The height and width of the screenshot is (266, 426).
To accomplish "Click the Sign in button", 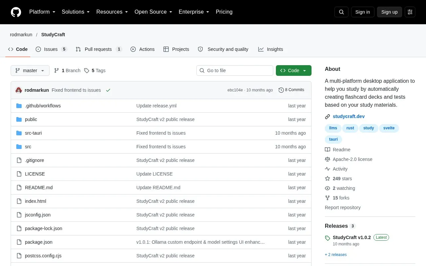I will pos(362,12).
